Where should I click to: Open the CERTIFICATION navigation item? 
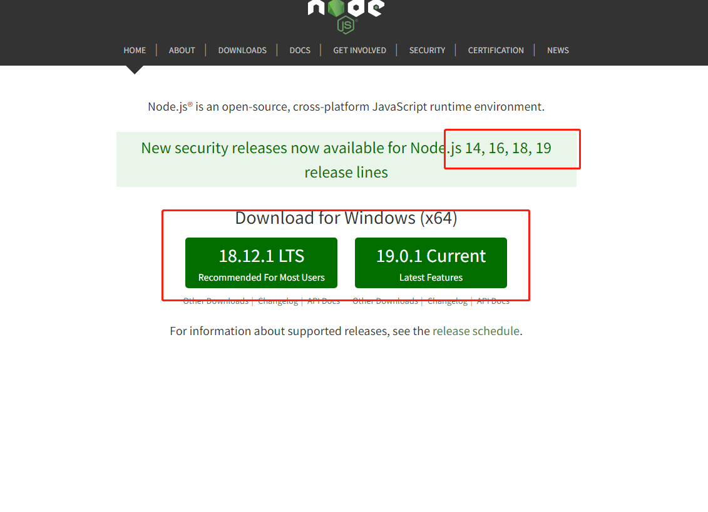[x=496, y=51]
